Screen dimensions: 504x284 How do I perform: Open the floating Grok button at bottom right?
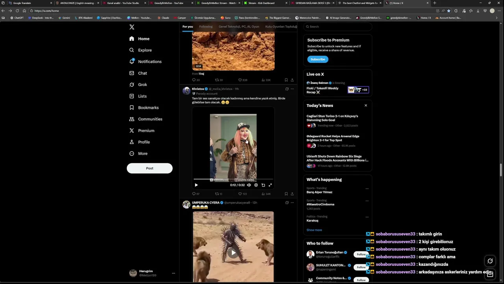(490, 261)
